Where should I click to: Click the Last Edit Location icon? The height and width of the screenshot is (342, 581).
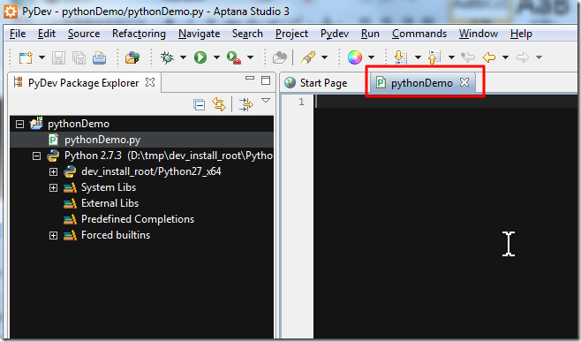(x=468, y=57)
